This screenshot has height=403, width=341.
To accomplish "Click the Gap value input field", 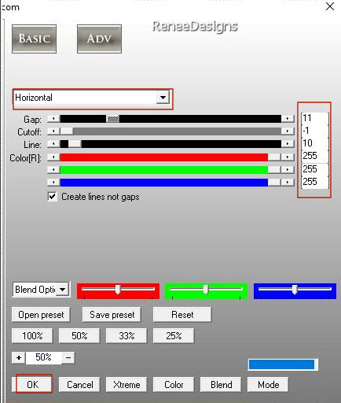I will tap(315, 118).
